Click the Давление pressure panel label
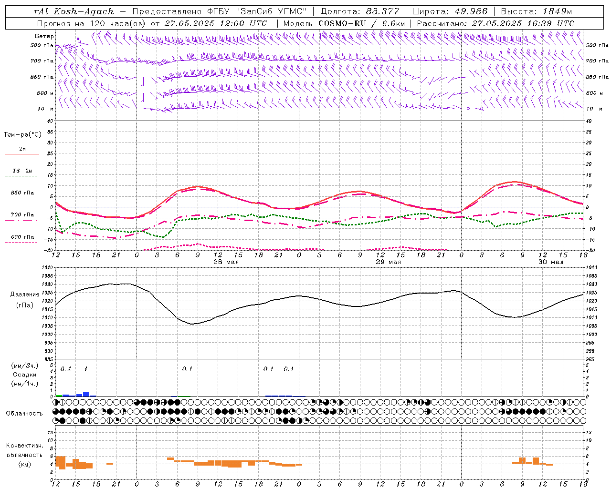 point(25,295)
